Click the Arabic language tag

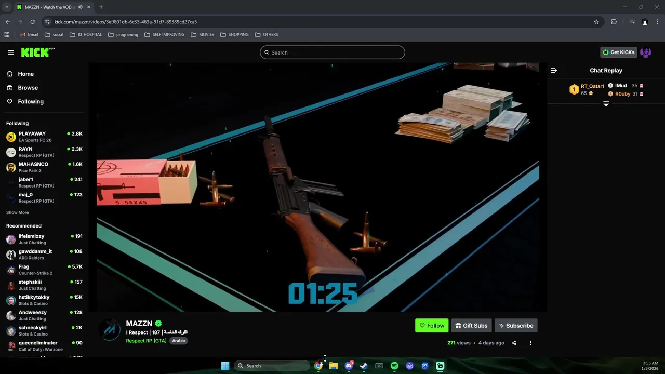179,341
